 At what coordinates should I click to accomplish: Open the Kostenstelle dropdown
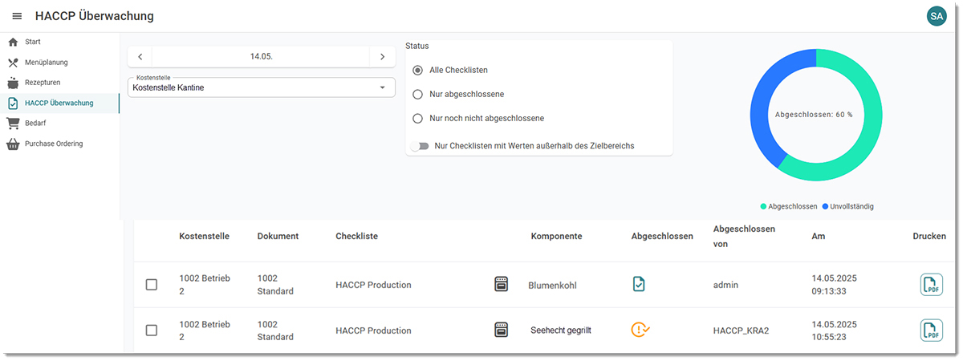[262, 87]
